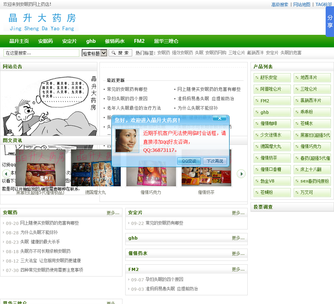
Task: Select the 少女迷情水 product button
Action: 272,135
